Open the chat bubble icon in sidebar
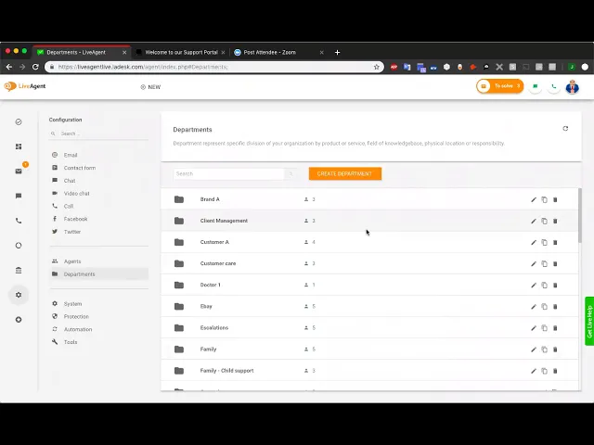The width and height of the screenshot is (594, 445). click(x=19, y=196)
